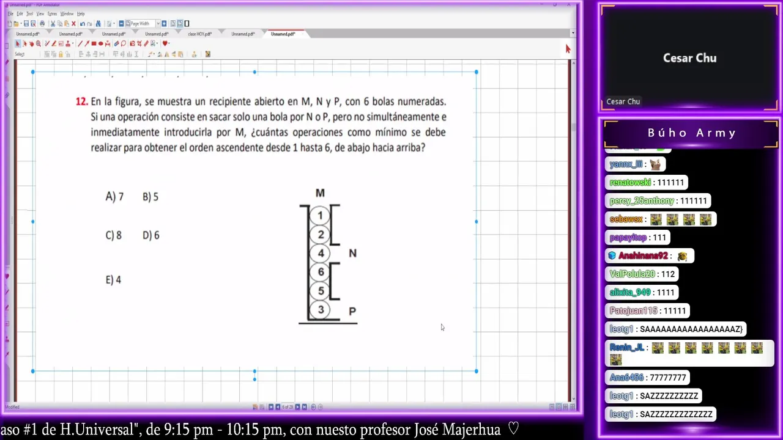Image resolution: width=783 pixels, height=440 pixels.
Task: Open the Tool menu
Action: [29, 13]
